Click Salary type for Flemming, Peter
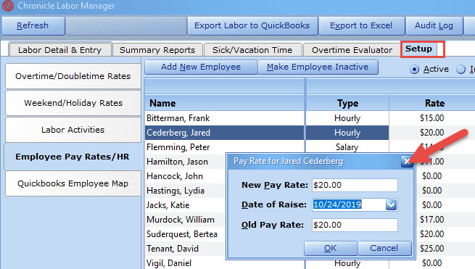 coord(347,147)
